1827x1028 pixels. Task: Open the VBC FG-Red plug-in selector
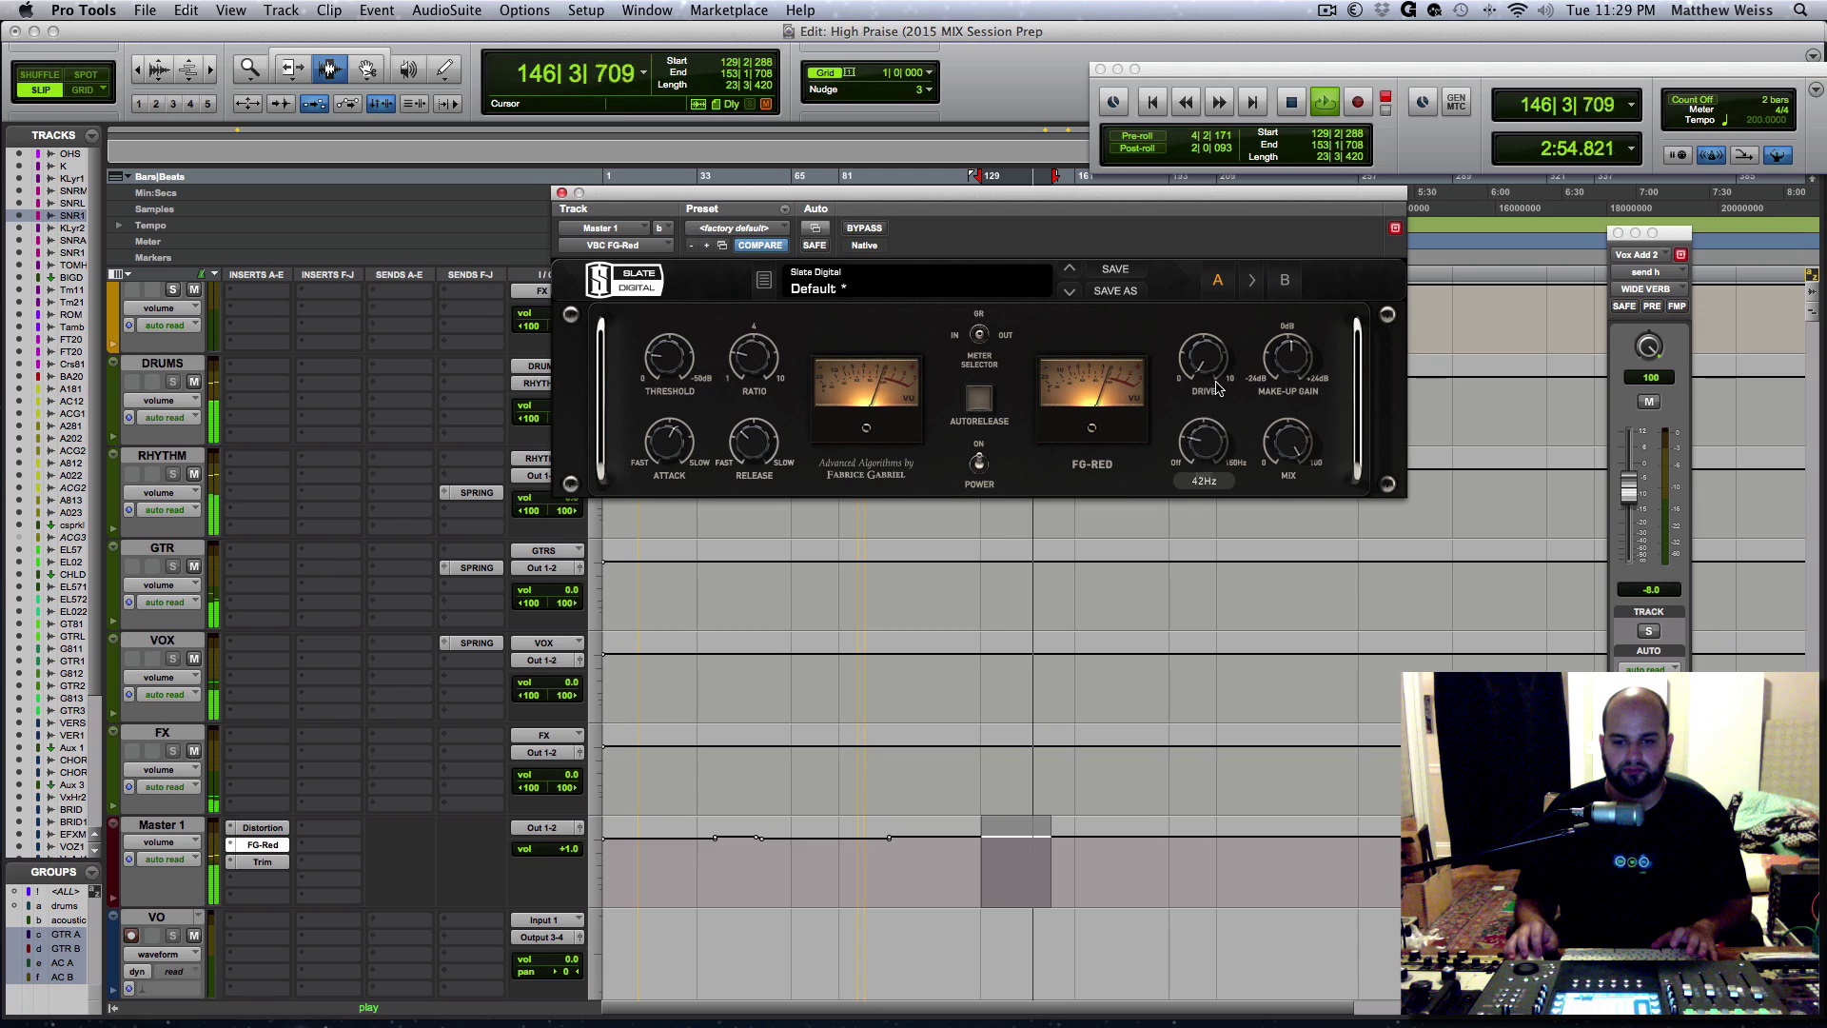[616, 246]
